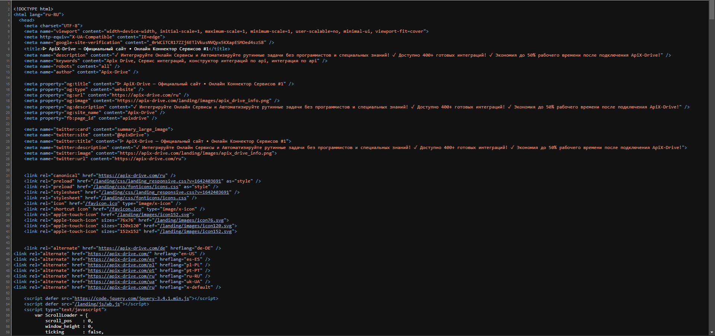Follow alternate link apix-drive.com/ua

point(121,282)
